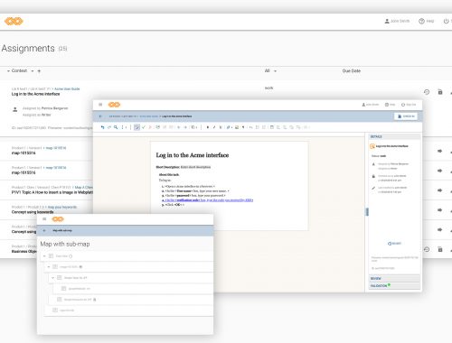Click the insert table icon in the editor toolbar
Screen dimensions: 452x343
point(272,127)
